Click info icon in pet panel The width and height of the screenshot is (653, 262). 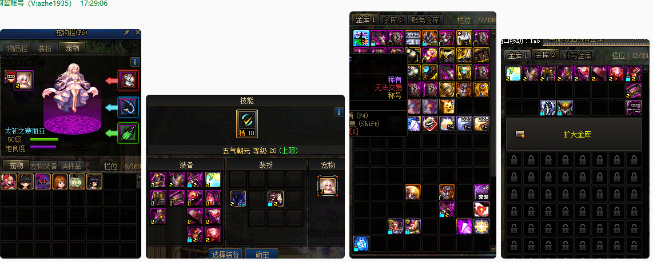tap(135, 62)
